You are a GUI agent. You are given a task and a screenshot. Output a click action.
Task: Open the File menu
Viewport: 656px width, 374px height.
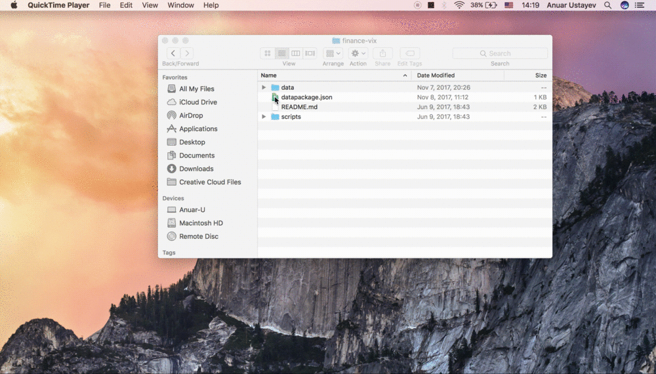point(104,5)
